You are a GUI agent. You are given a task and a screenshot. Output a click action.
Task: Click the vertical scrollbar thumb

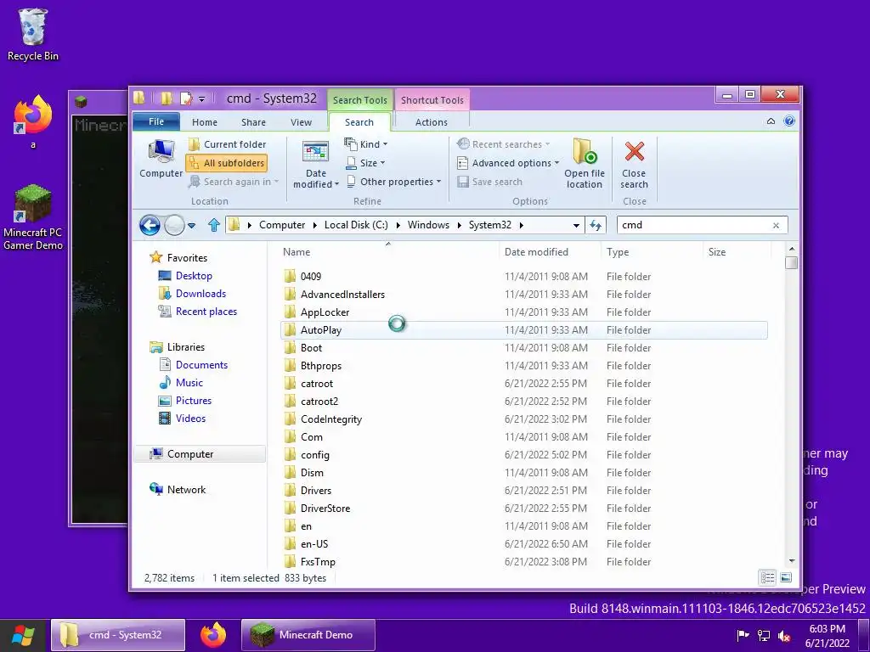(792, 262)
